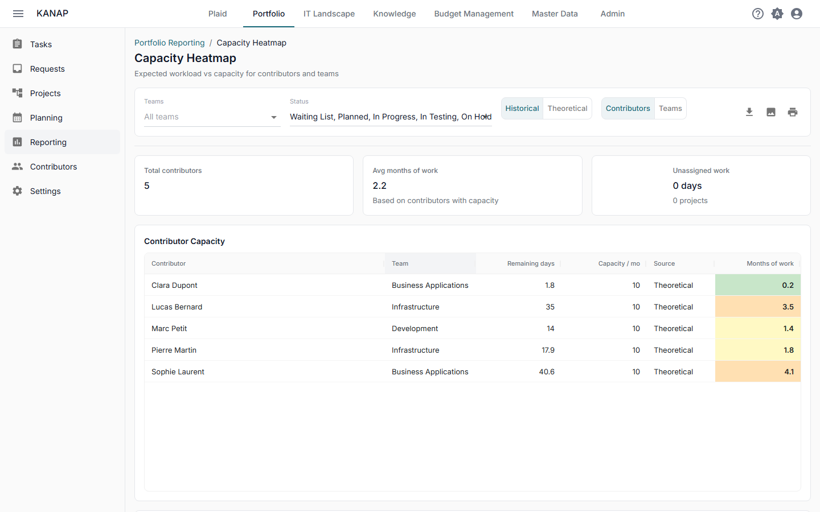Screen dimensions: 820x512
Task: Sort by the Contributor column header
Action: point(264,263)
